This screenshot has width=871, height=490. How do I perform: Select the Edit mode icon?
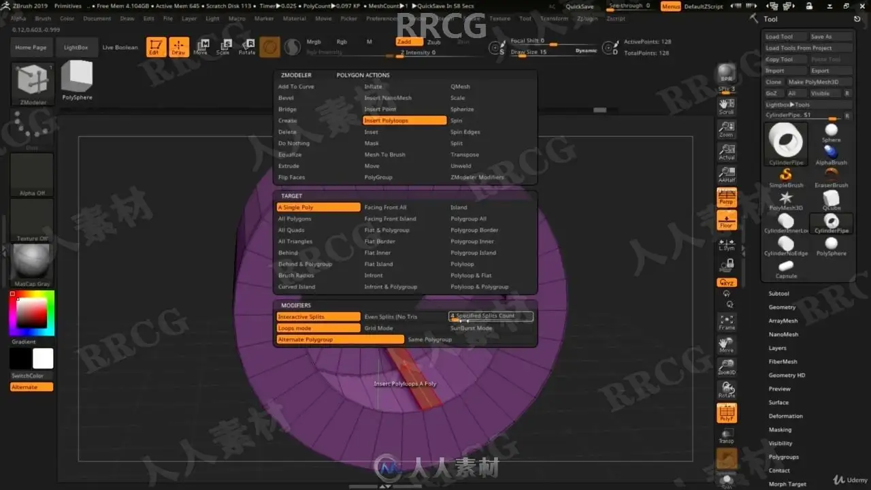(156, 47)
